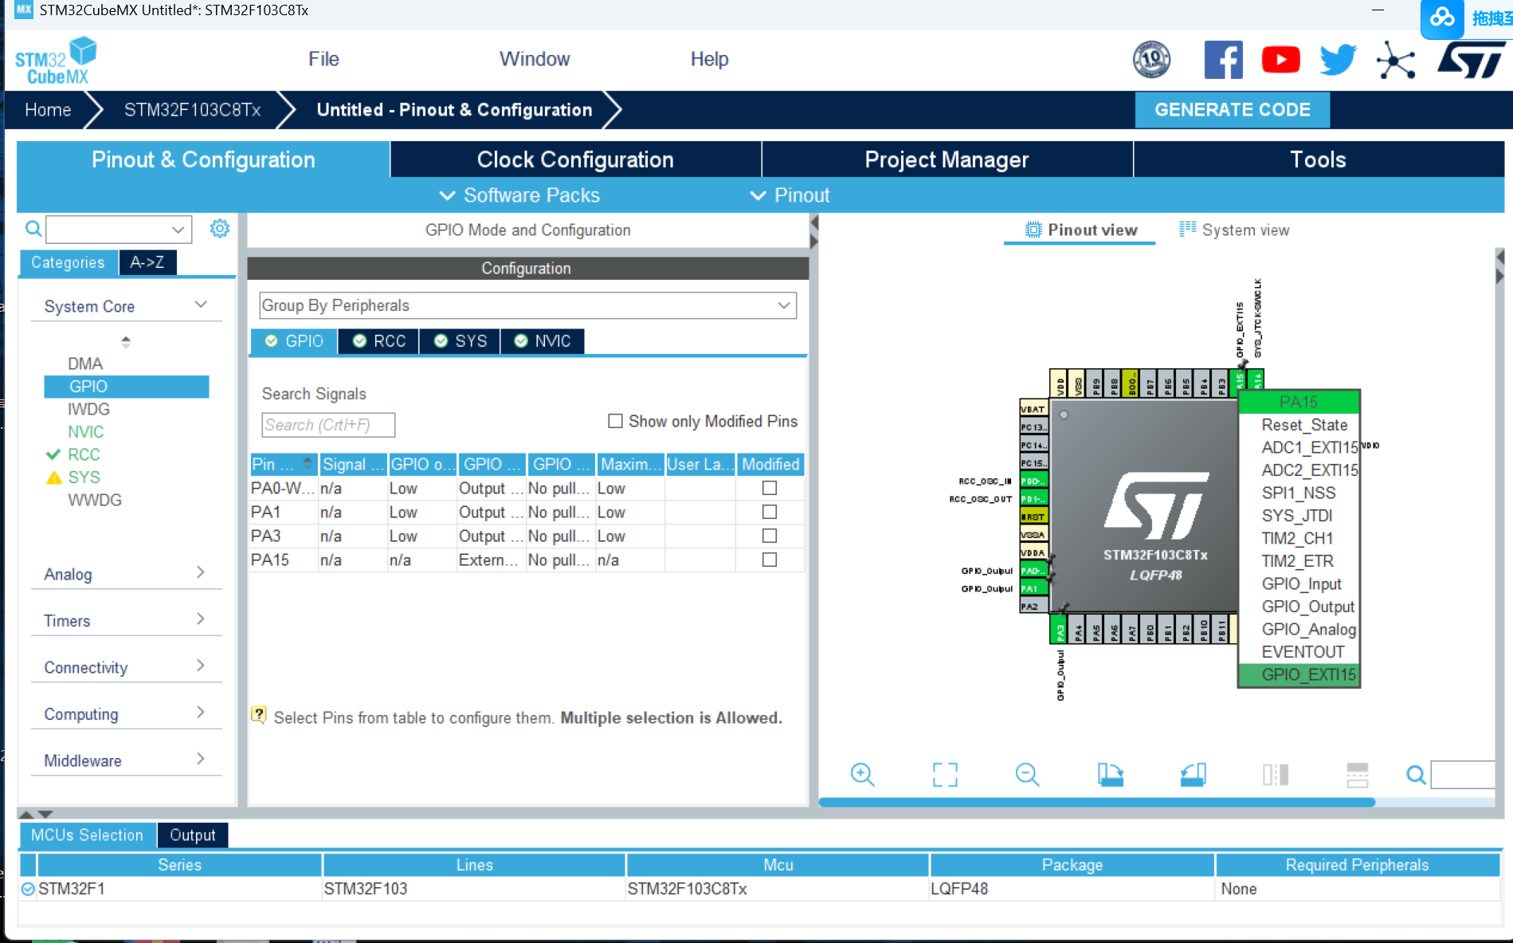Select the STM32F1 row radio marker
Screen dimensions: 1513x943
(28, 889)
